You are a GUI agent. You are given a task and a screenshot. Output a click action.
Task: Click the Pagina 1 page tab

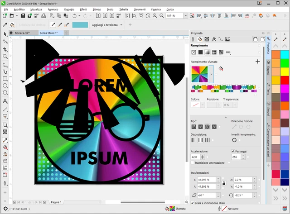click(56, 202)
